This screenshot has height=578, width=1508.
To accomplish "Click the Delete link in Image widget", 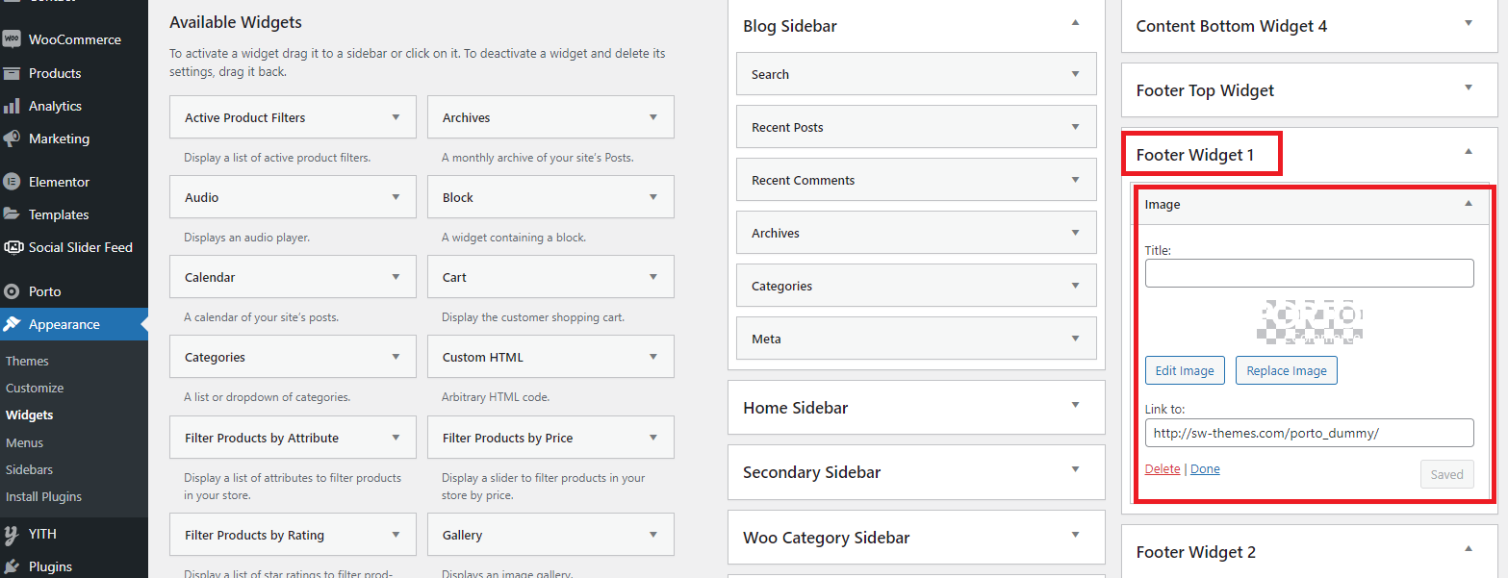I will (x=1163, y=469).
